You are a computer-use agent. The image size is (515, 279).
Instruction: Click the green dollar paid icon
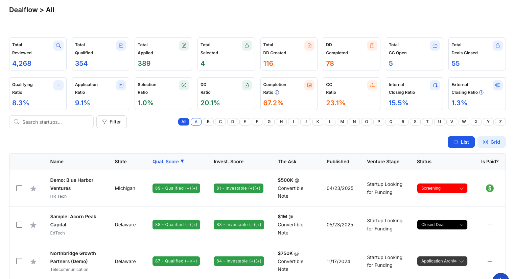[x=489, y=188]
